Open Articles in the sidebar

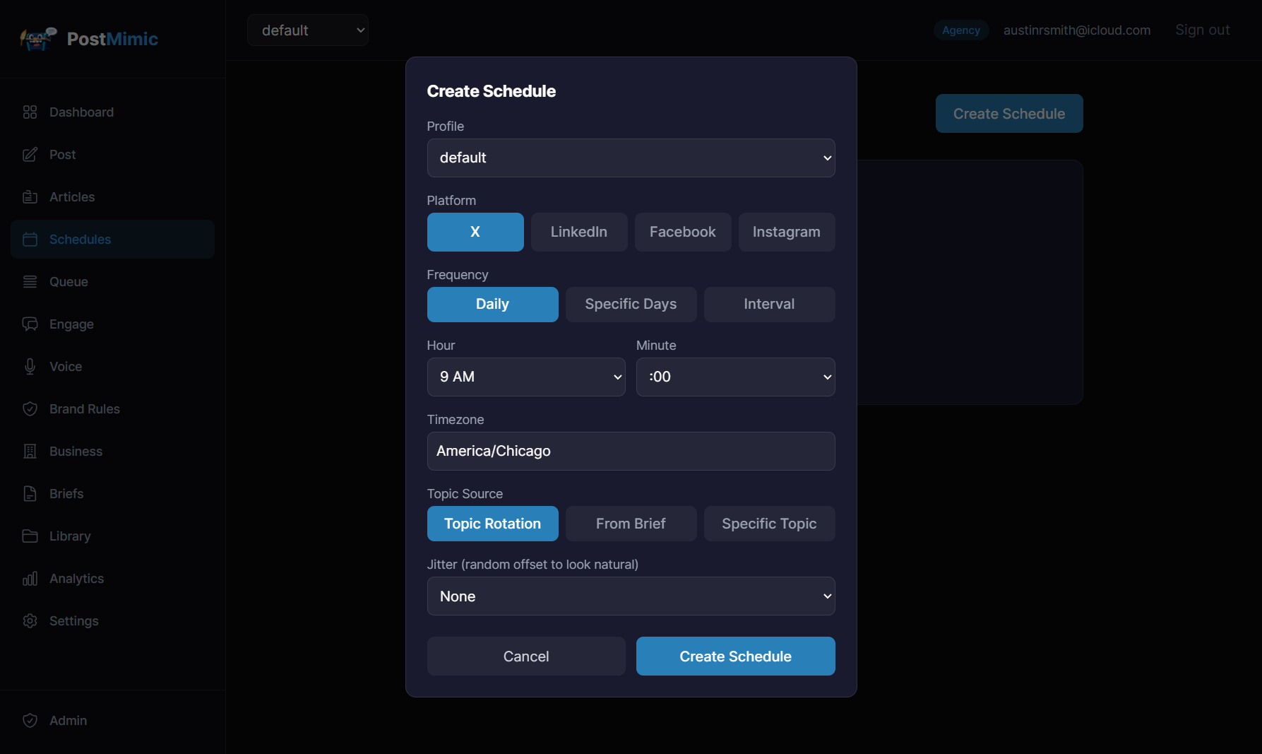[x=113, y=197]
